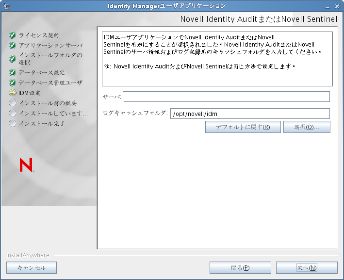Click the InstallAnywhere label
344x280 pixels.
coord(28,255)
